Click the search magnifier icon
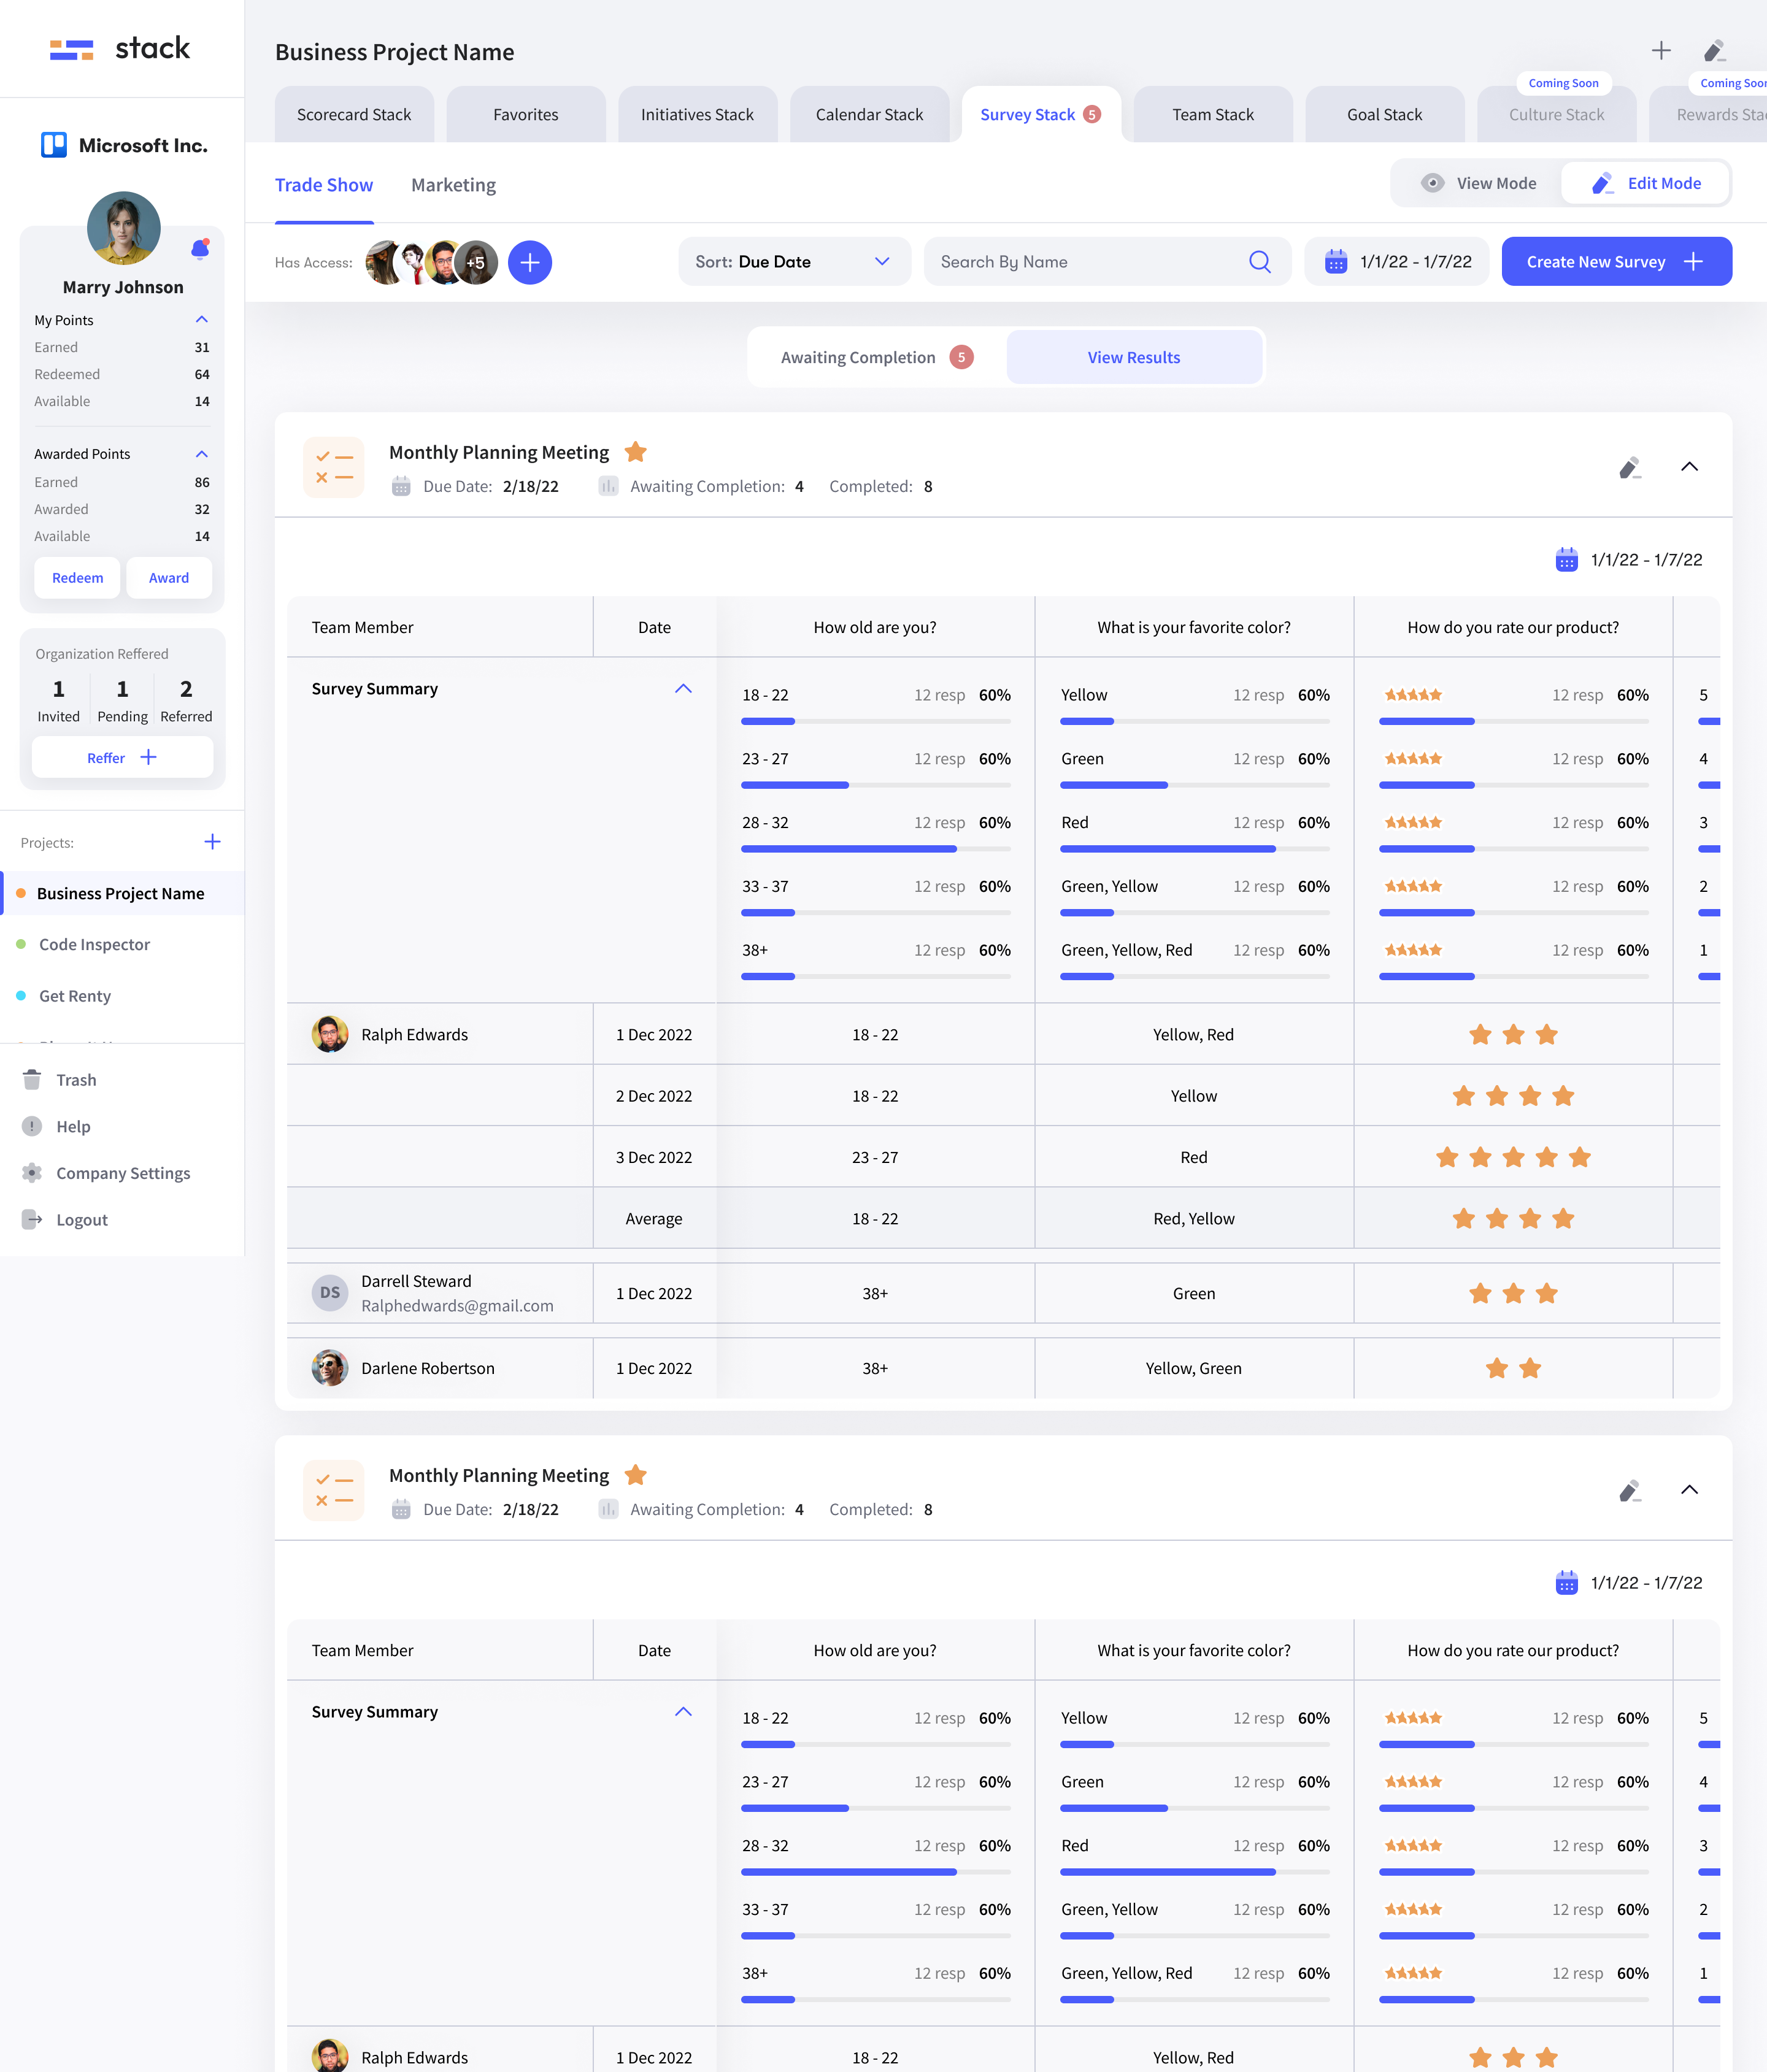Viewport: 1767px width, 2072px height. pyautogui.click(x=1259, y=262)
